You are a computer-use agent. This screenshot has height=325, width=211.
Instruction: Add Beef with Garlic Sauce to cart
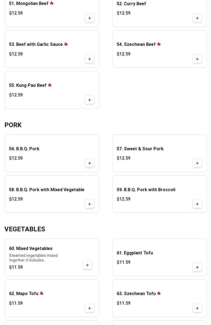[90, 59]
